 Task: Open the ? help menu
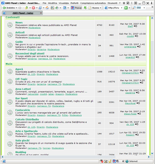click(x=120, y=3)
